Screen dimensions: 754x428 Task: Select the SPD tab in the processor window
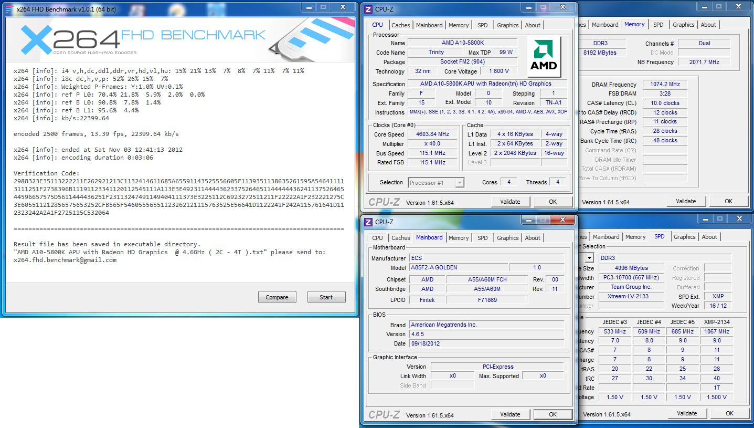click(x=482, y=25)
